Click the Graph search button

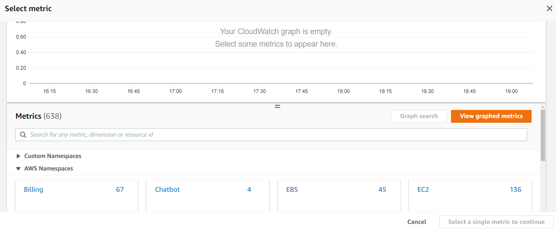coord(419,116)
